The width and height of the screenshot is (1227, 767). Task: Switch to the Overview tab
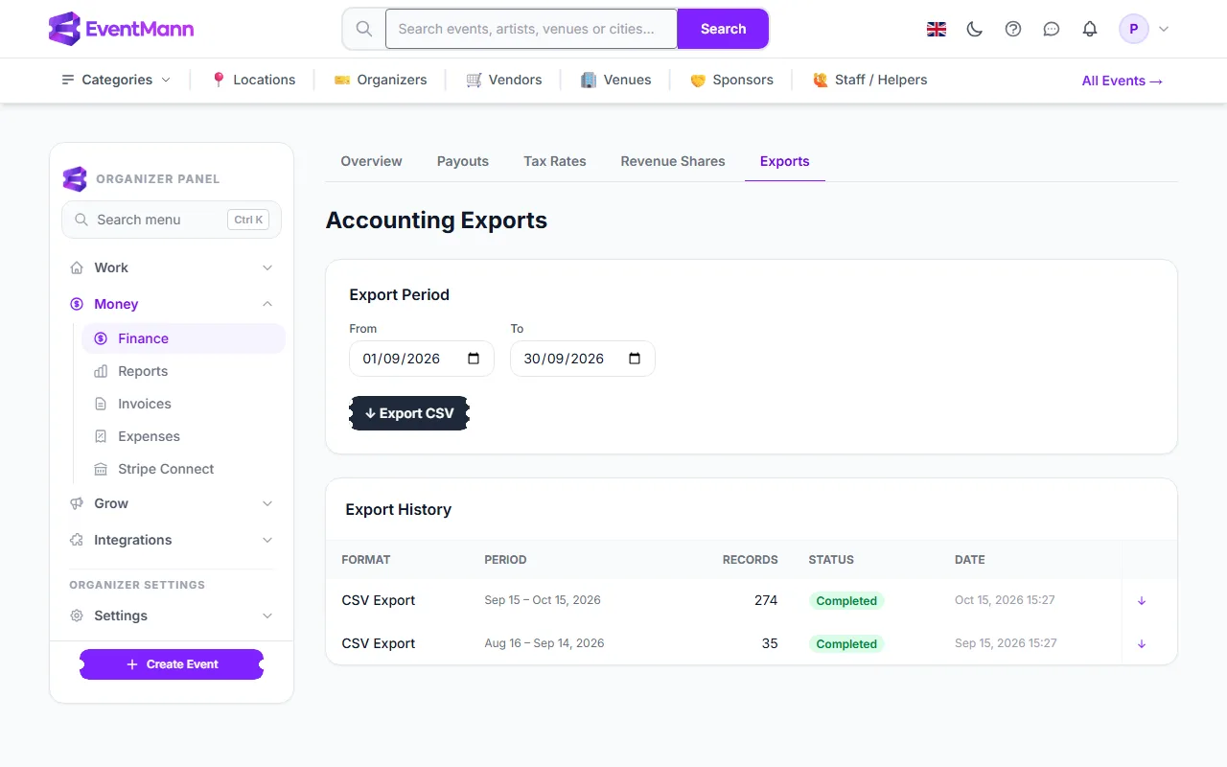371,161
